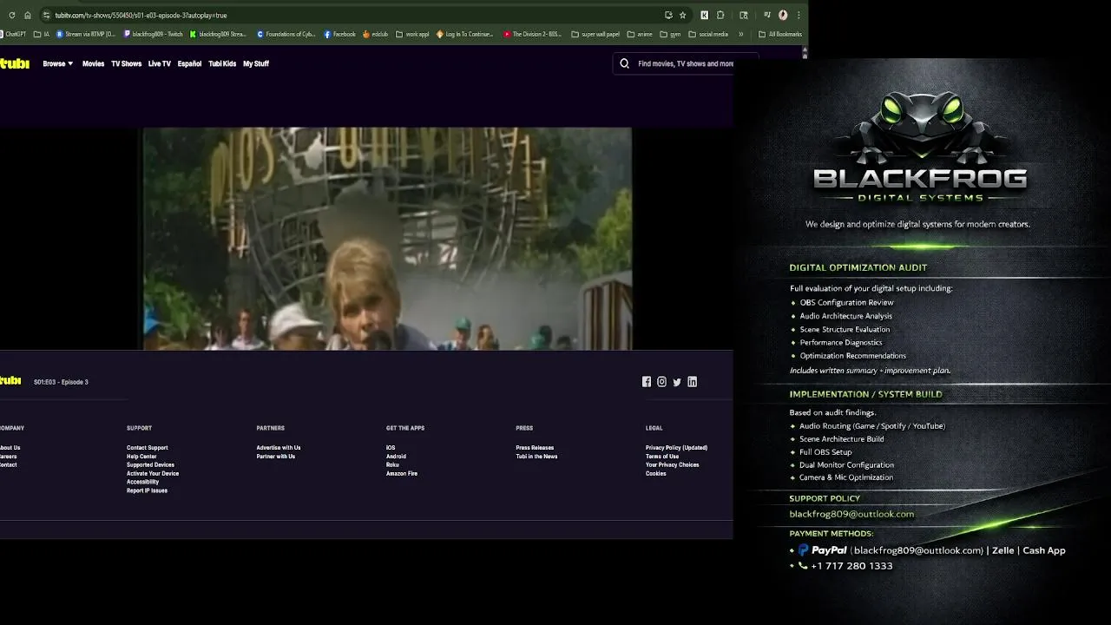
Task: Open gym bookmarks folder
Action: click(x=670, y=34)
